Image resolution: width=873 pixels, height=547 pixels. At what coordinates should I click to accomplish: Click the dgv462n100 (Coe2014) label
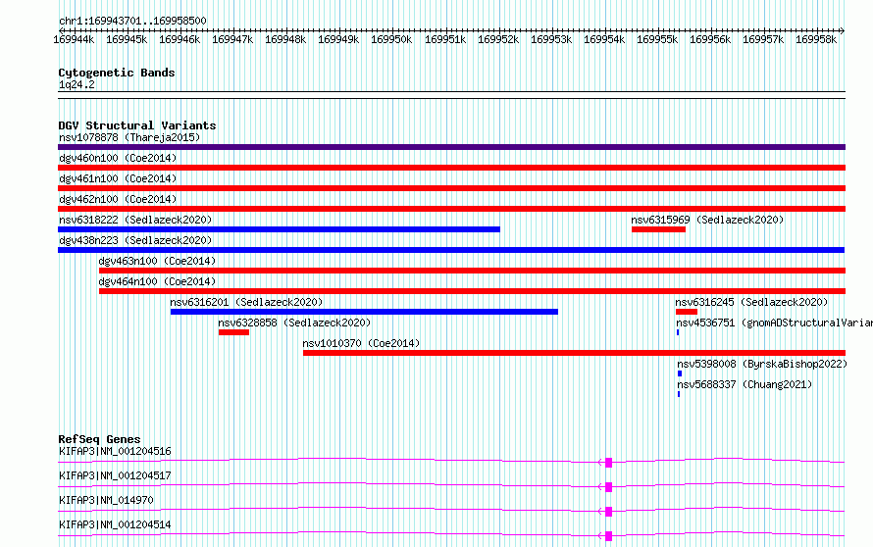coord(118,199)
